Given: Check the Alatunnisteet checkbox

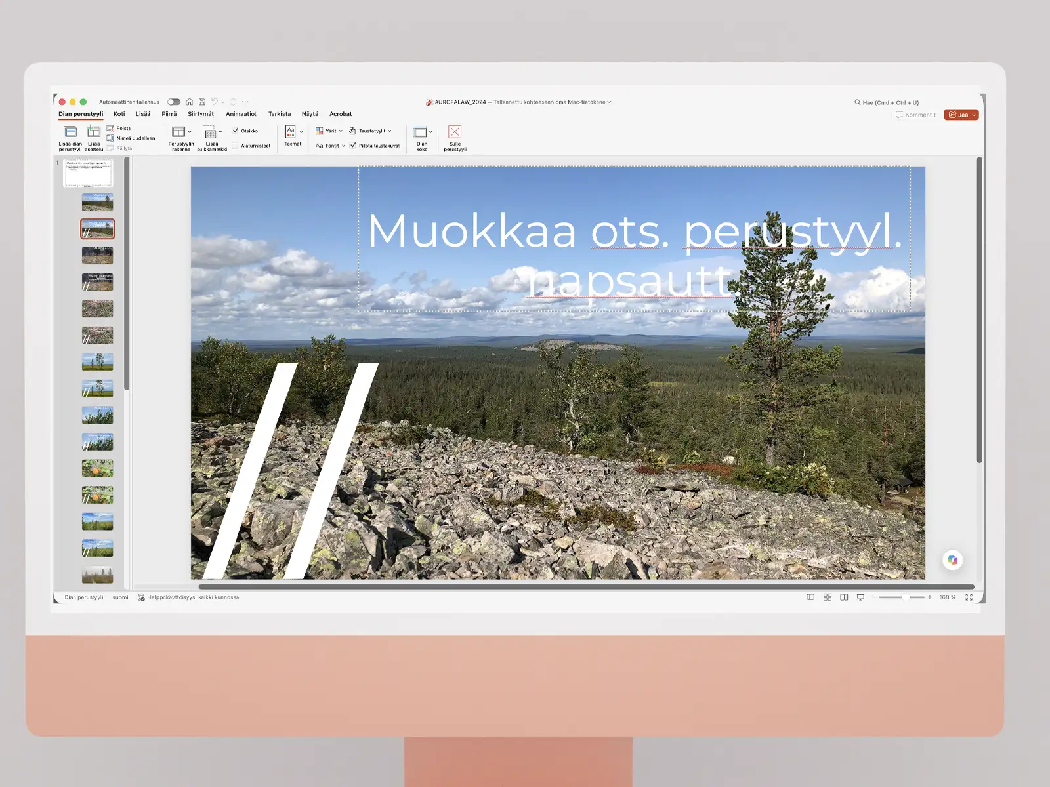Looking at the screenshot, I should (236, 146).
